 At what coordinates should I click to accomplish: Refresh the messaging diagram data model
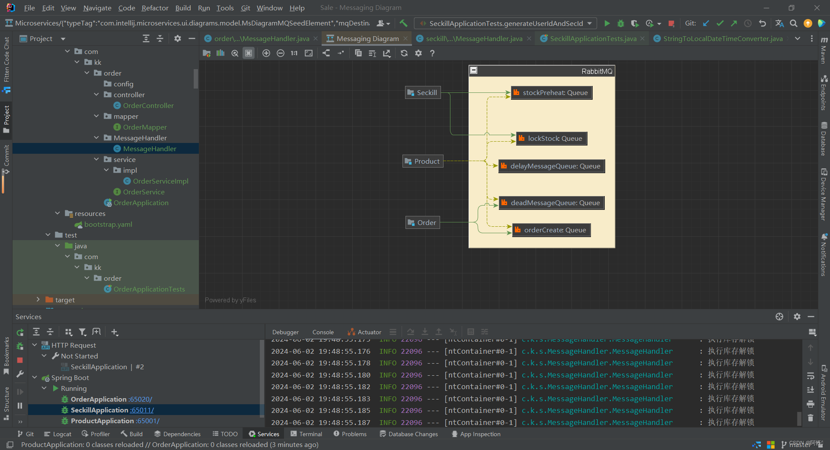click(x=404, y=53)
